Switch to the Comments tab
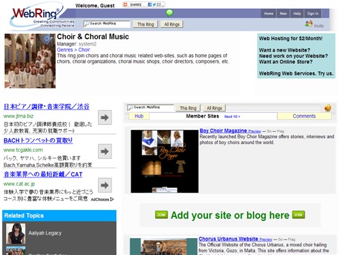This screenshot has width=340, height=255. point(304,116)
